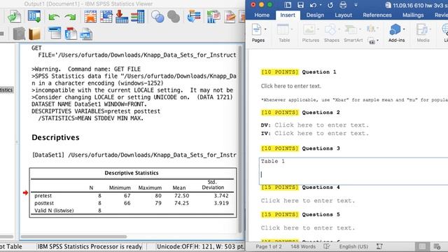The width and height of the screenshot is (448, 252).
Task: Click the green Undo arrow in SPSS Viewer
Action: coord(53,17)
